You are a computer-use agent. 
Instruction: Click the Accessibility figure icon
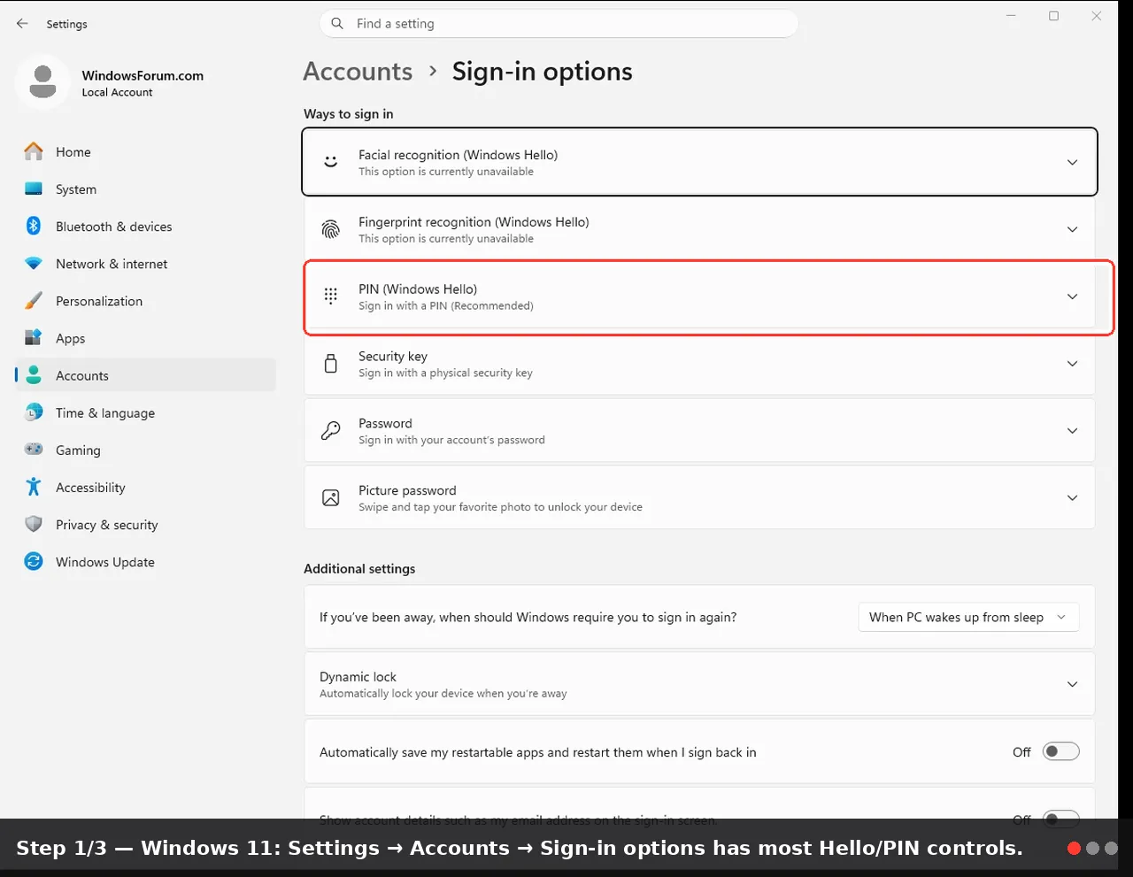[34, 487]
